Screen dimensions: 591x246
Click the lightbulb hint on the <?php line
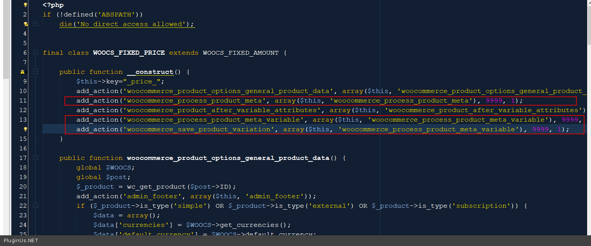(26, 5)
